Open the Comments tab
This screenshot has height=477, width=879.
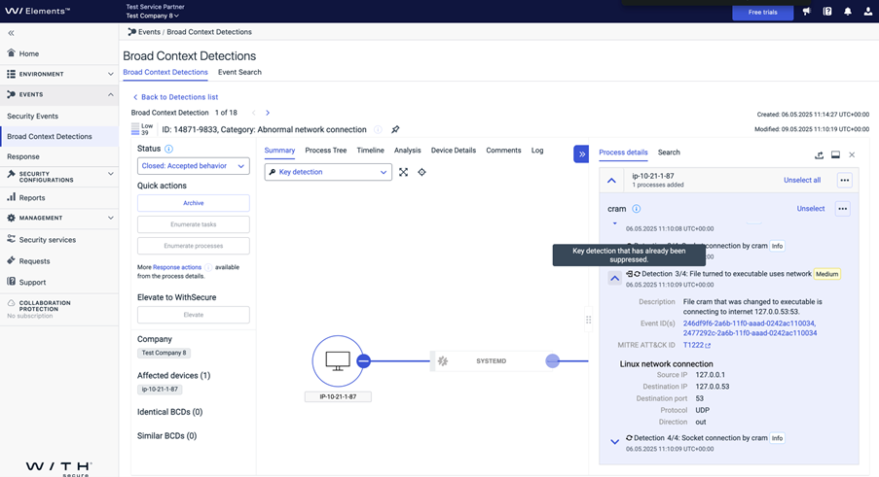pyautogui.click(x=503, y=151)
